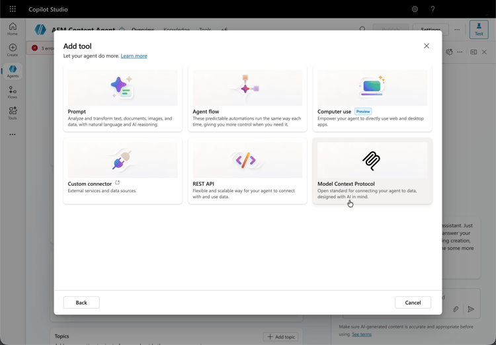The width and height of the screenshot is (496, 345).
Task: Go to Home in the sidebar
Action: (13, 29)
